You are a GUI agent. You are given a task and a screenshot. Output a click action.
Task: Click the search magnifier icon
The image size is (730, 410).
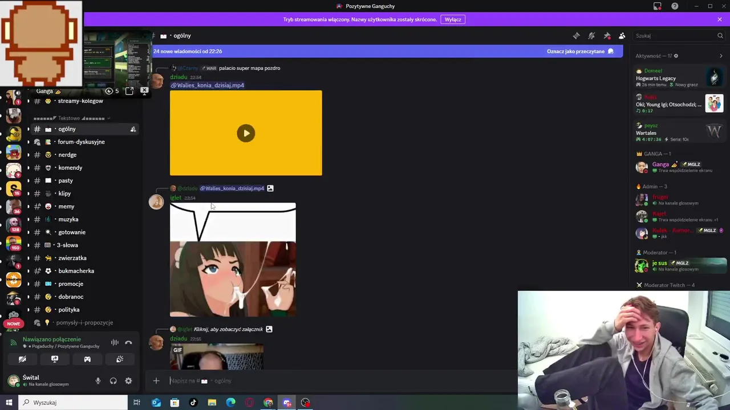[x=720, y=36]
